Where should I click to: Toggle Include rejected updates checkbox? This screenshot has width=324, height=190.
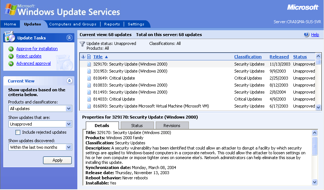(x=18, y=132)
